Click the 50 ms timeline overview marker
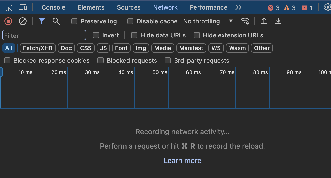Image resolution: width=331 pixels, height=178 pixels. pyautogui.click(x=160, y=72)
